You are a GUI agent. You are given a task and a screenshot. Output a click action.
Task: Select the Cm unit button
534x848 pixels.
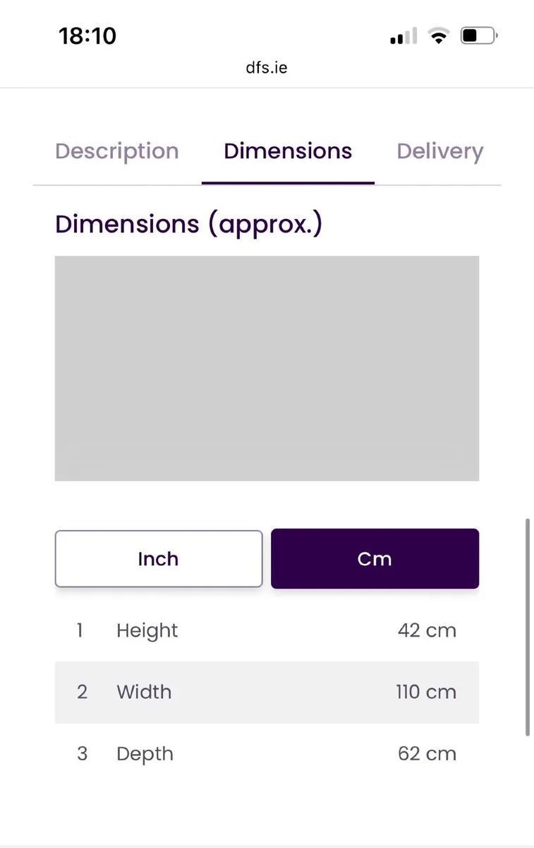tap(375, 559)
